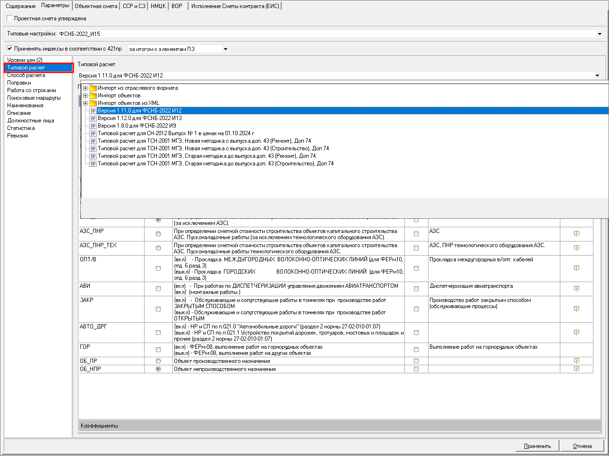The width and height of the screenshot is (609, 456).
Task: Open the НМЦК tab
Action: click(158, 6)
